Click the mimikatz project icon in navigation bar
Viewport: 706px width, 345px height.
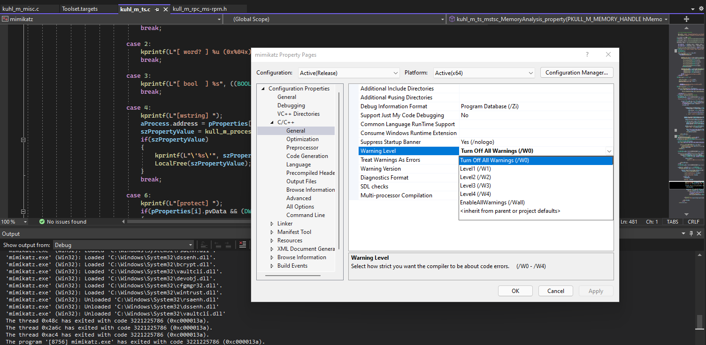click(5, 19)
